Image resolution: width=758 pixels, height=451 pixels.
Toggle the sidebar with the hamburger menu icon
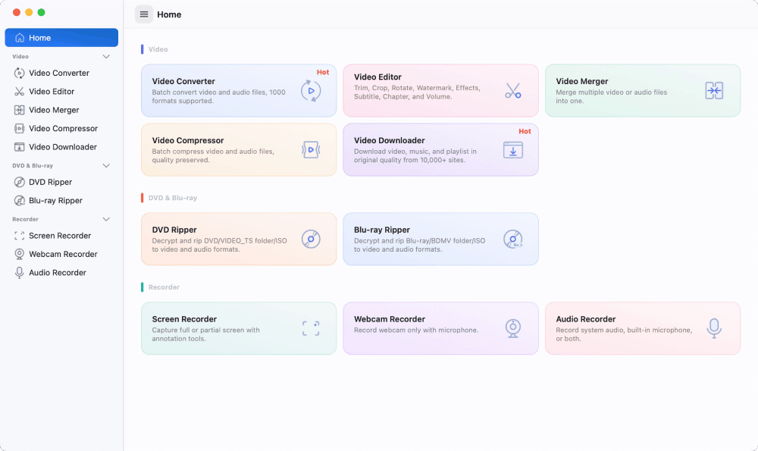143,14
